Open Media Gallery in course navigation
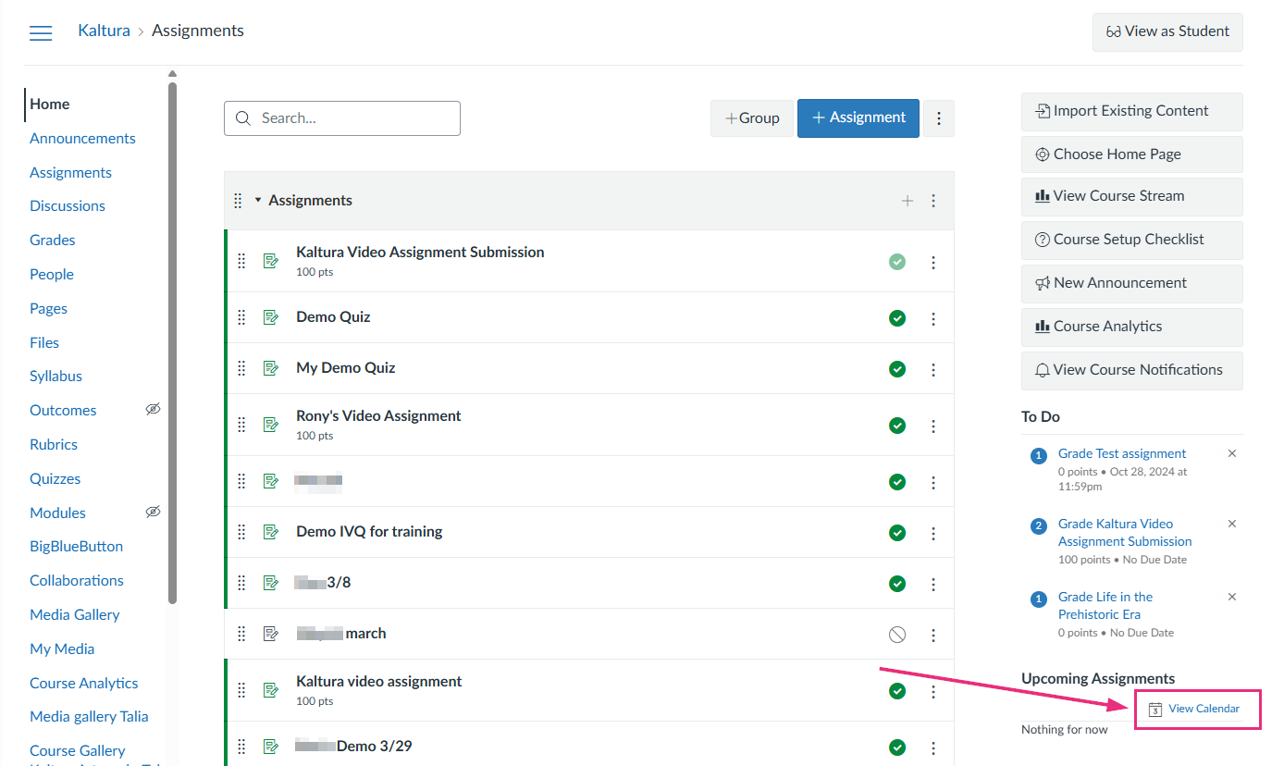The height and width of the screenshot is (766, 1284). pyautogui.click(x=75, y=615)
